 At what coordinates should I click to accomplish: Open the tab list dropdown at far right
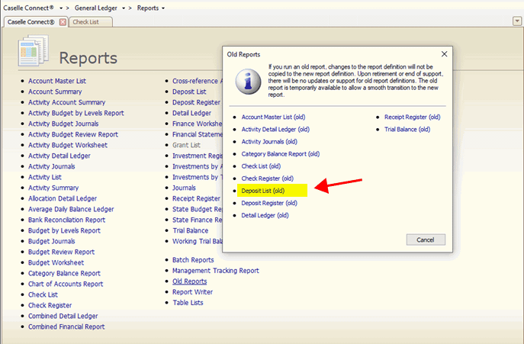coord(517,21)
